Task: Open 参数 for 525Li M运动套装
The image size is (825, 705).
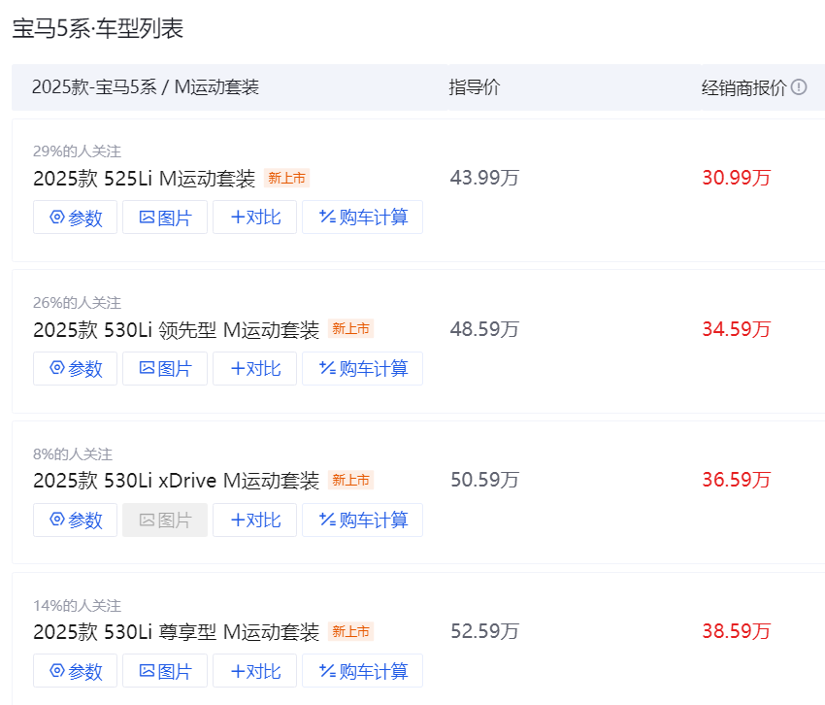Action: (76, 217)
